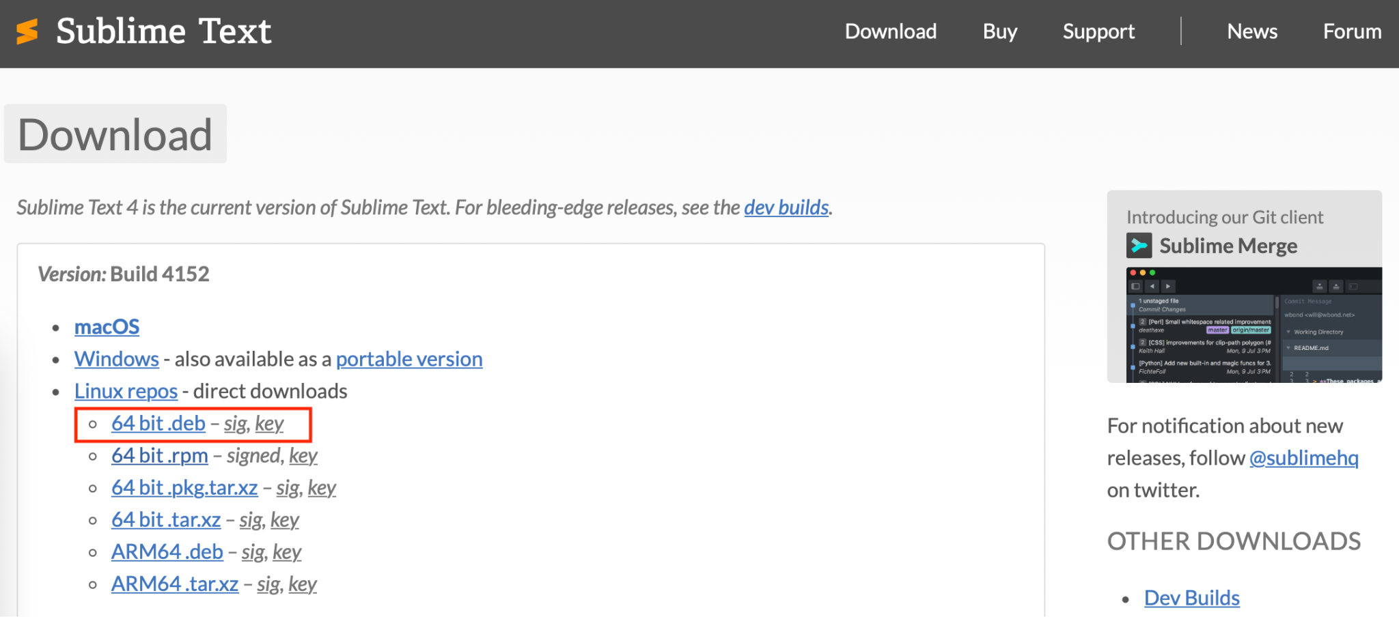This screenshot has width=1399, height=617.
Task: Click sig link for ARM64 .tar.xz
Action: click(x=268, y=584)
